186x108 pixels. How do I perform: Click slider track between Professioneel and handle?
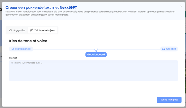(64, 49)
